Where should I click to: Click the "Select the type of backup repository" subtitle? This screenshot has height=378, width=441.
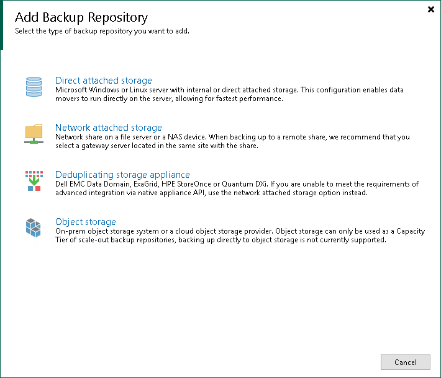(x=102, y=31)
